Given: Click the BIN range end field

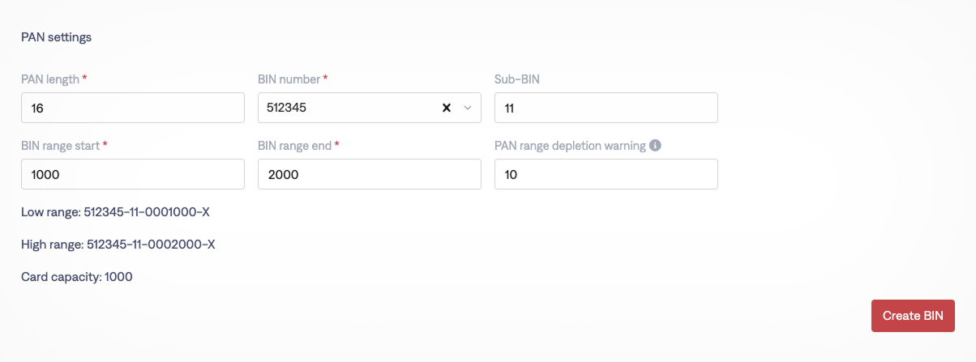Looking at the screenshot, I should [x=369, y=174].
